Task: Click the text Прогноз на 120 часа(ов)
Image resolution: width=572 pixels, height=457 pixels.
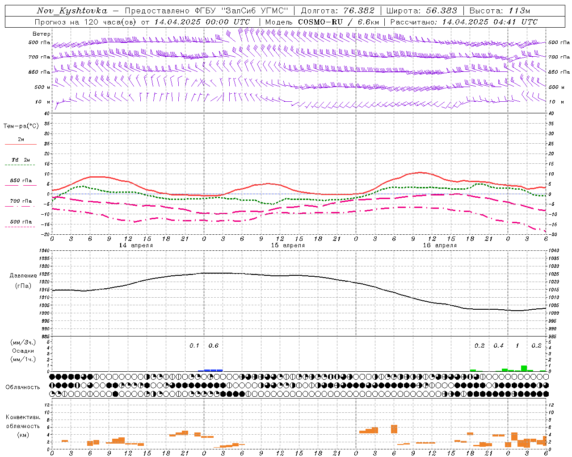Action: pyautogui.click(x=86, y=22)
